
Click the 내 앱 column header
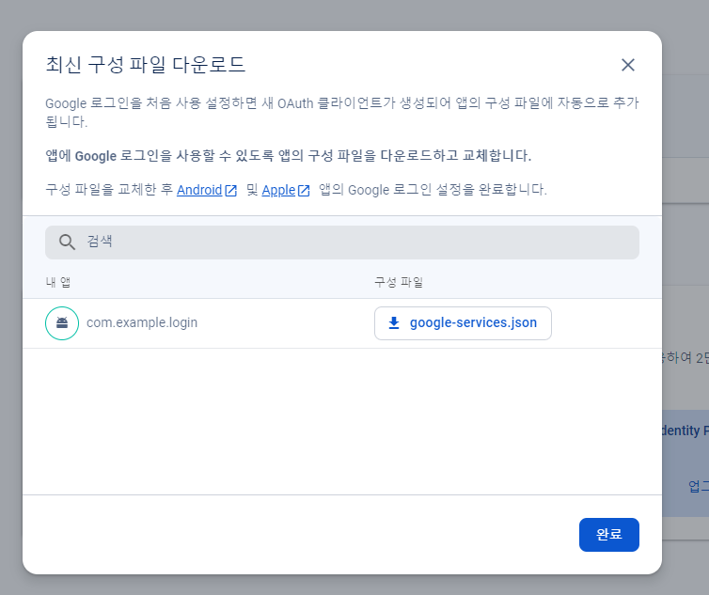58,282
